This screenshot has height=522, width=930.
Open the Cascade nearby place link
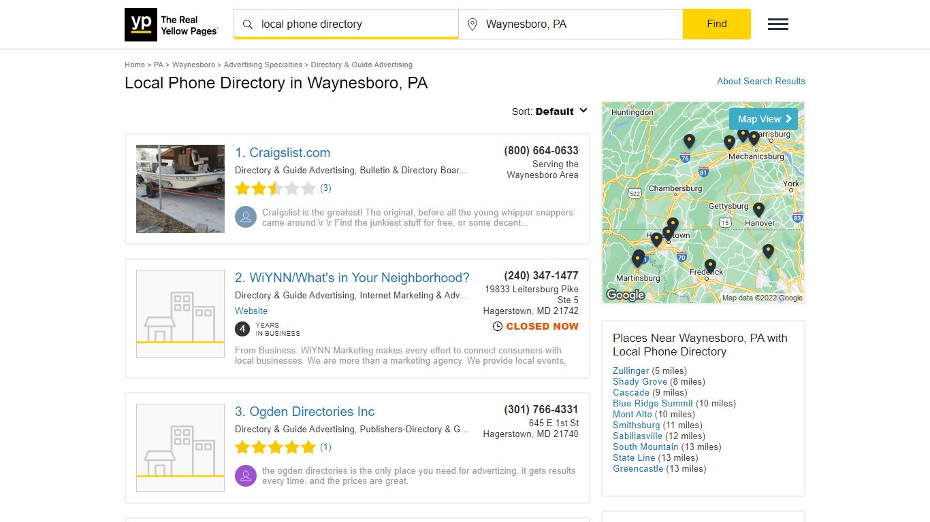[631, 392]
